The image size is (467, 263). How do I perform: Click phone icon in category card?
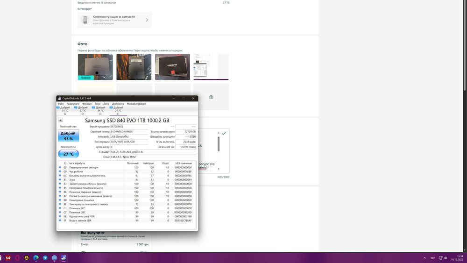click(85, 20)
